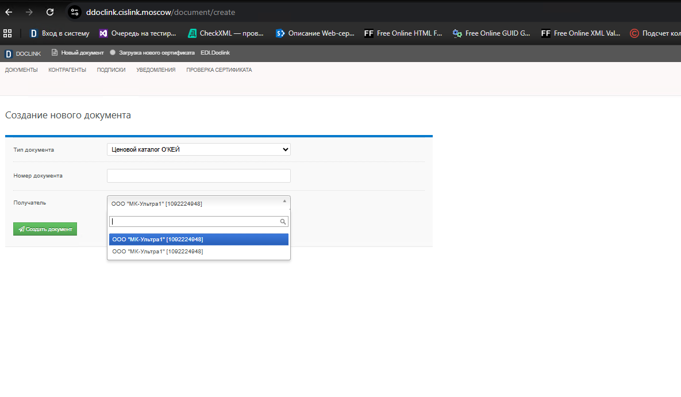Reload the page with refresh icon
The height and width of the screenshot is (397, 681).
tap(50, 12)
